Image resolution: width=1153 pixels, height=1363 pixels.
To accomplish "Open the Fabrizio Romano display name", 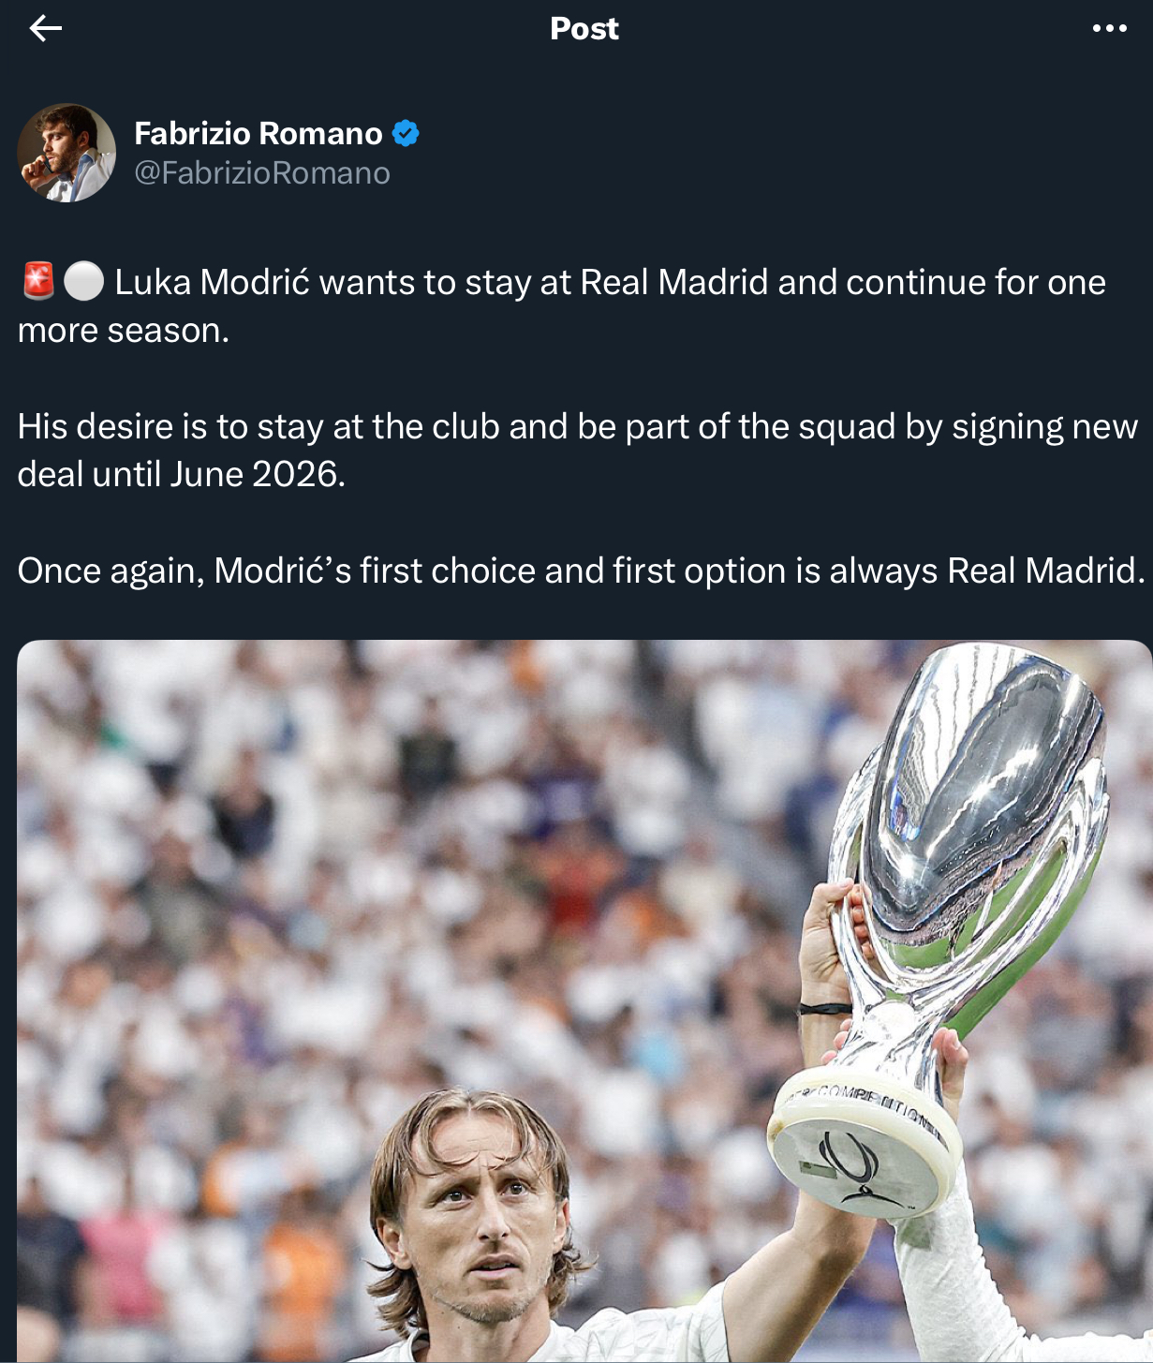I will click(x=259, y=134).
